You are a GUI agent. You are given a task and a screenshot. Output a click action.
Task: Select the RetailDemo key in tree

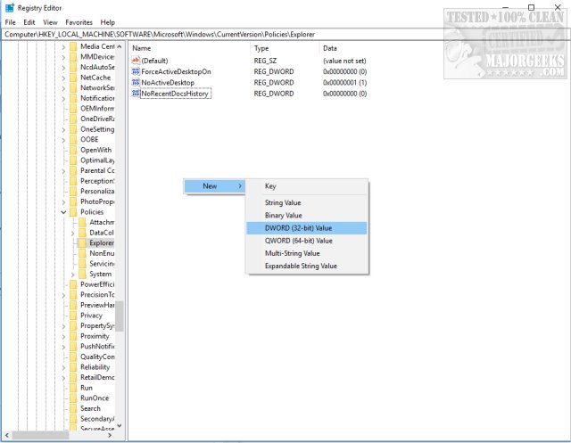click(97, 377)
